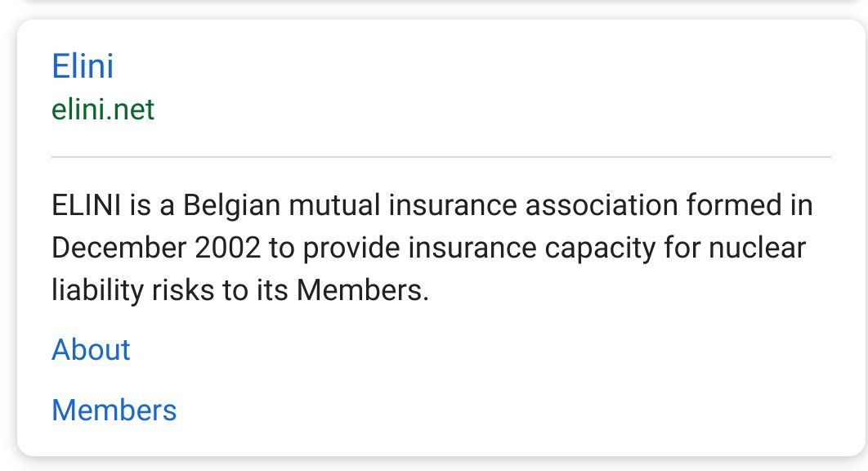Click the word "association" in the snippet

pos(602,205)
